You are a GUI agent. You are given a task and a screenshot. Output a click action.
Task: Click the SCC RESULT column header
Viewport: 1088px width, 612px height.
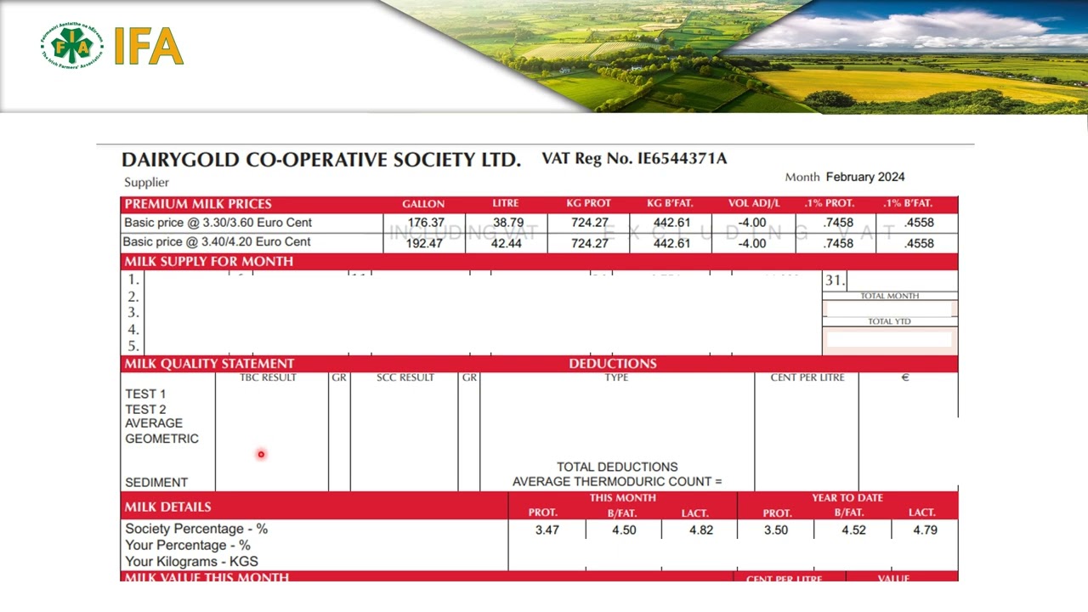pyautogui.click(x=405, y=377)
